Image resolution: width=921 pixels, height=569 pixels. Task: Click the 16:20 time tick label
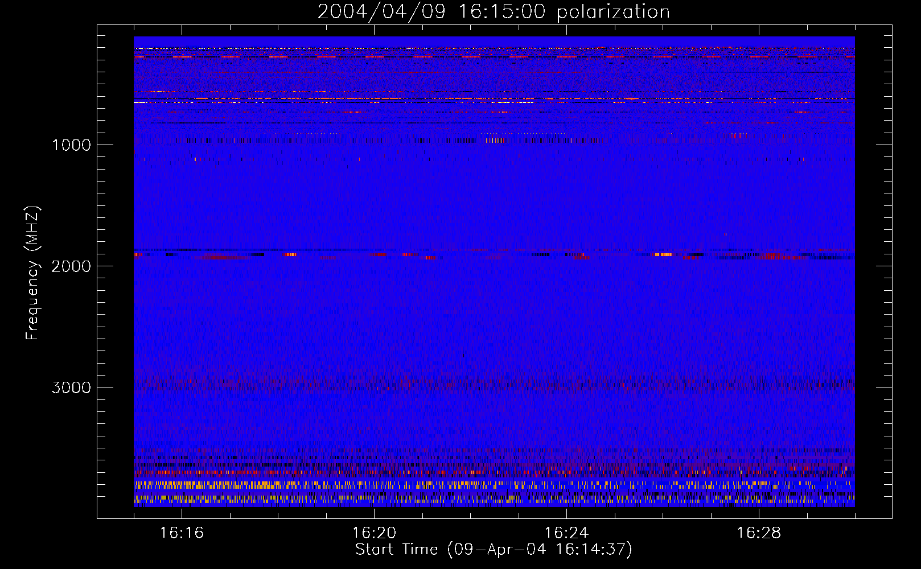click(374, 533)
